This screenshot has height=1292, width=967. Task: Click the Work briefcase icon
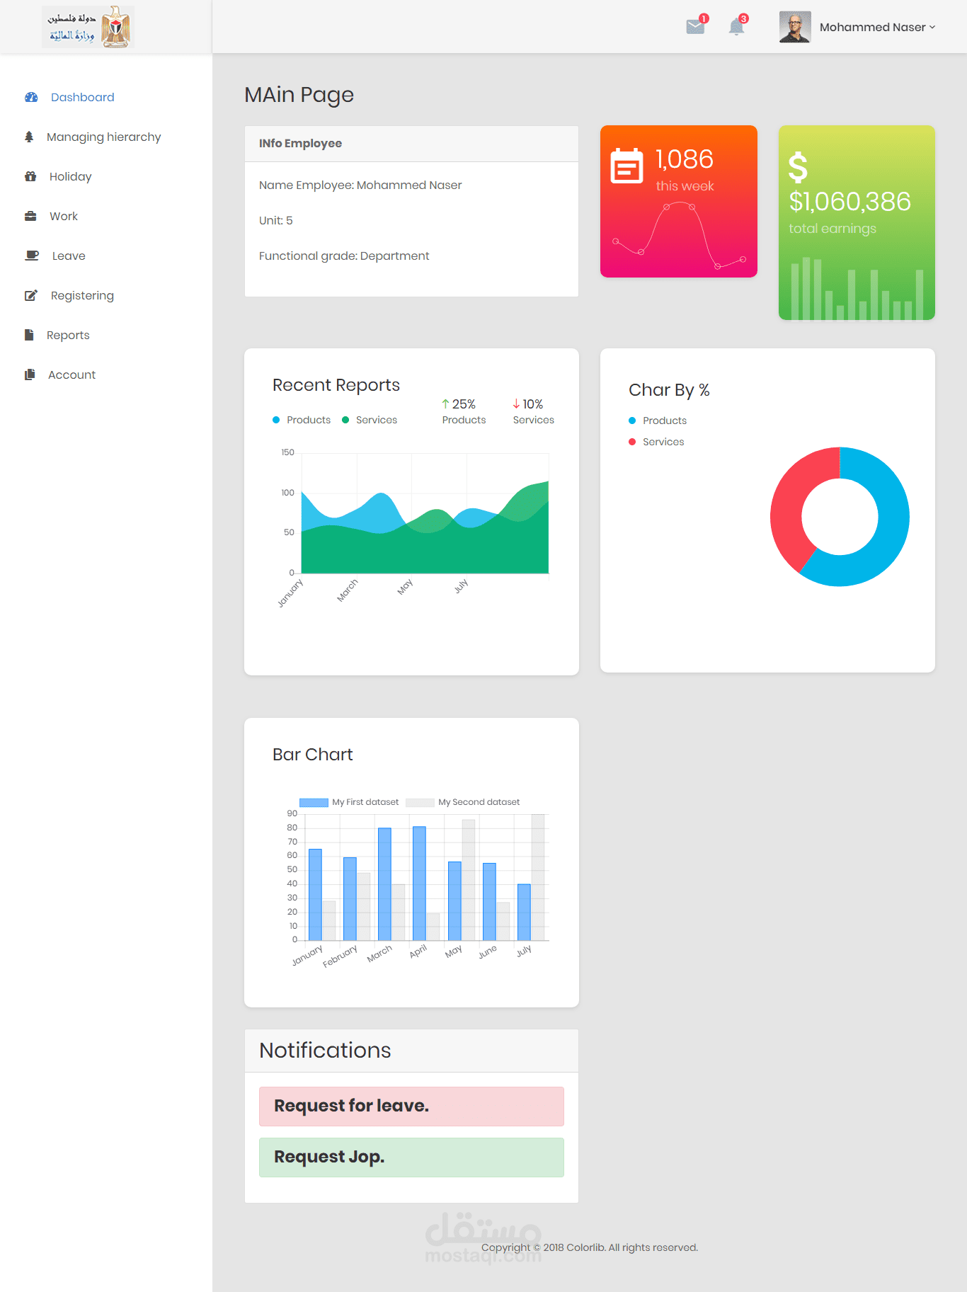pyautogui.click(x=30, y=216)
